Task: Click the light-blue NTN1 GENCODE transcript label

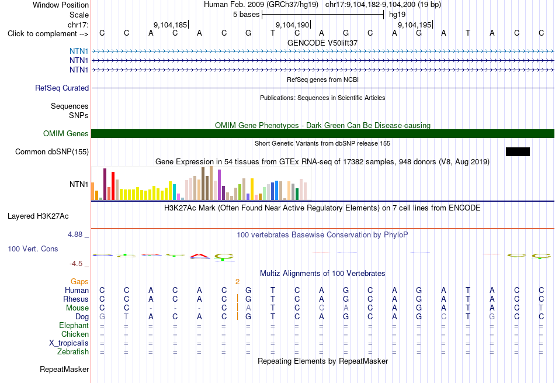Action: (x=79, y=51)
